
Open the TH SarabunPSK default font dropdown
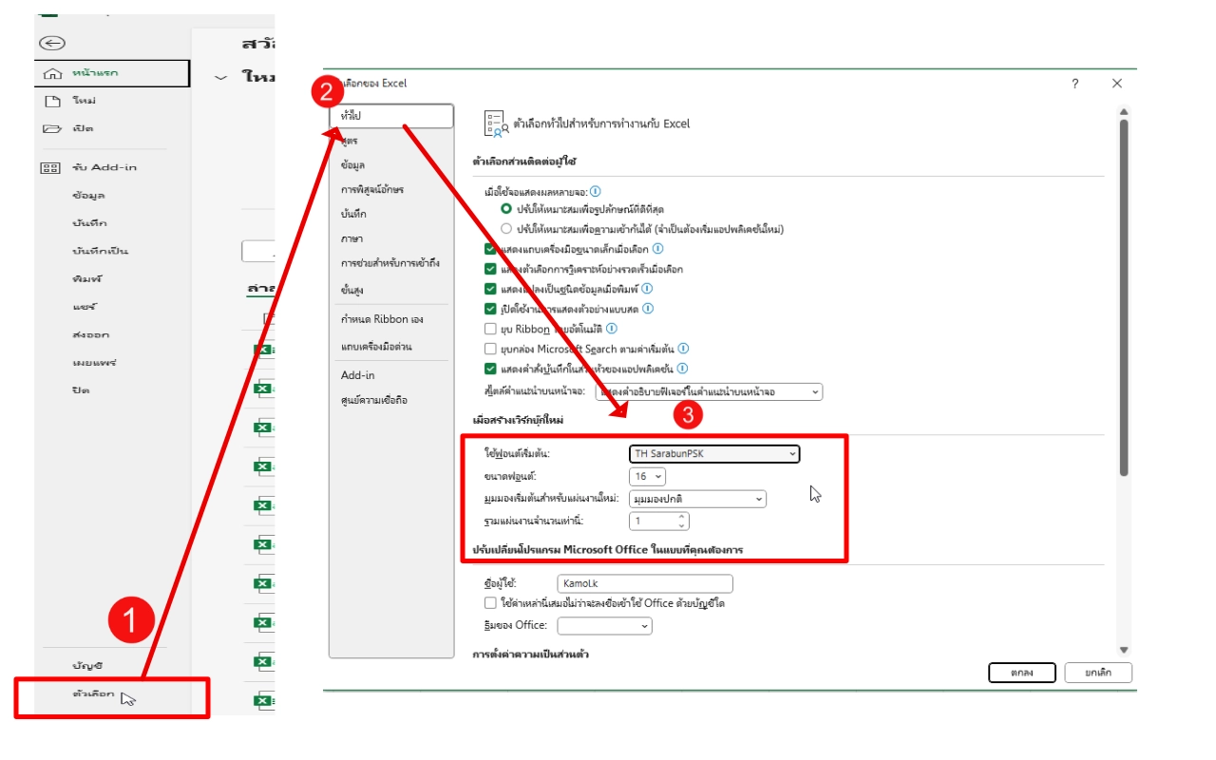[x=714, y=454]
